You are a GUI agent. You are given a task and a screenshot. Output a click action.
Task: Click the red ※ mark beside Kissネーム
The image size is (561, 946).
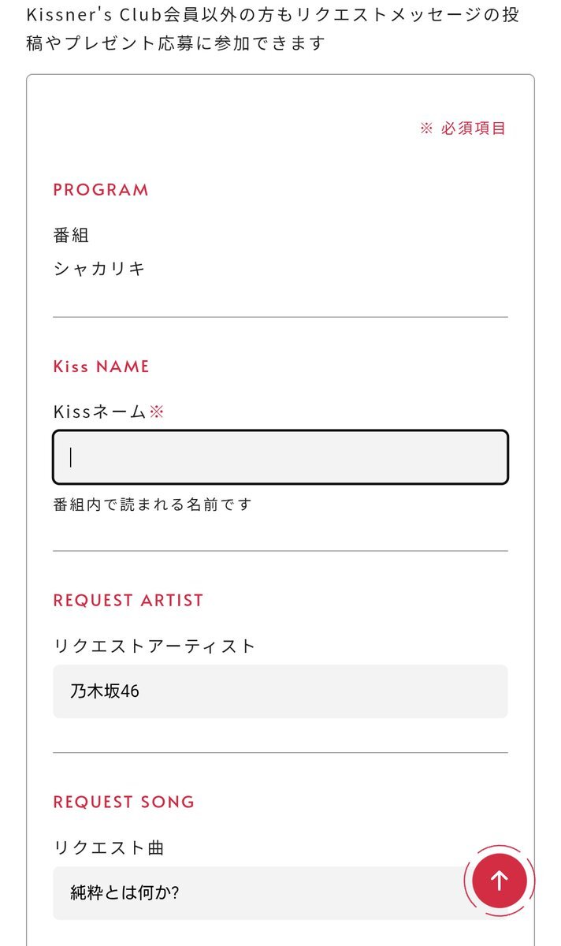pyautogui.click(x=157, y=412)
